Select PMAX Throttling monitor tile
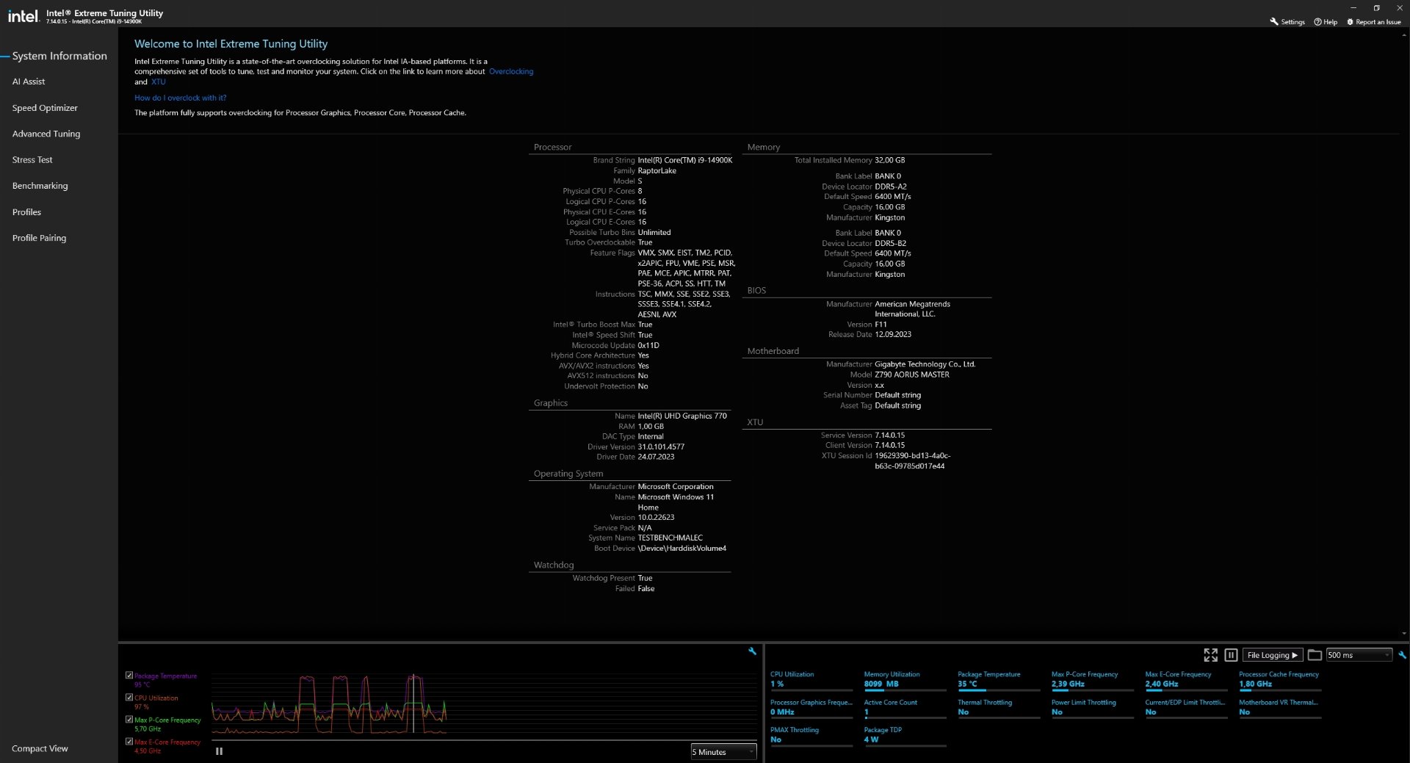This screenshot has height=763, width=1410. pos(811,736)
